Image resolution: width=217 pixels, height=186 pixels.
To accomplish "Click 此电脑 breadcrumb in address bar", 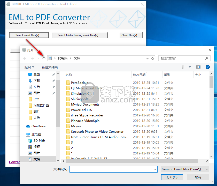I will 63,58.
